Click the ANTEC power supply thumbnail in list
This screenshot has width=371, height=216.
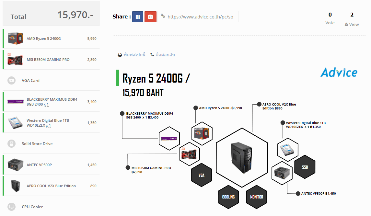click(15, 165)
